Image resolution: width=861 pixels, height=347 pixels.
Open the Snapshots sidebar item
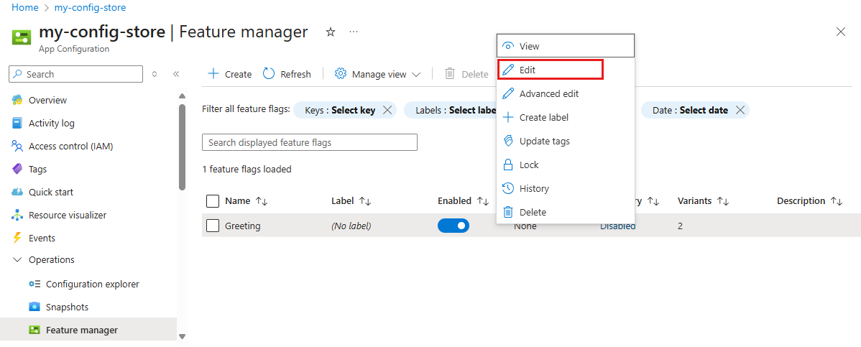coord(67,307)
